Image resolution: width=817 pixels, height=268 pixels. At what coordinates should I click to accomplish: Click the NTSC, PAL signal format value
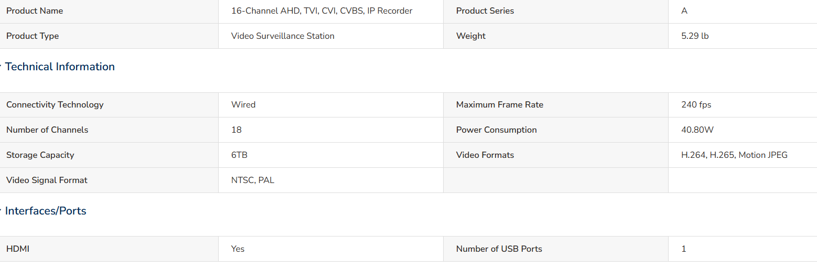253,180
